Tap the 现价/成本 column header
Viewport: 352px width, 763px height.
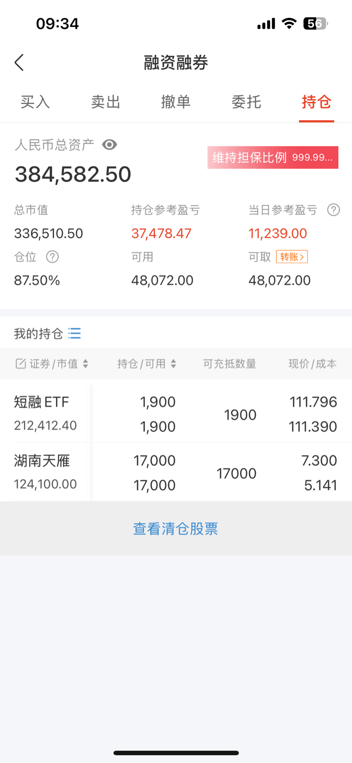[x=313, y=364]
